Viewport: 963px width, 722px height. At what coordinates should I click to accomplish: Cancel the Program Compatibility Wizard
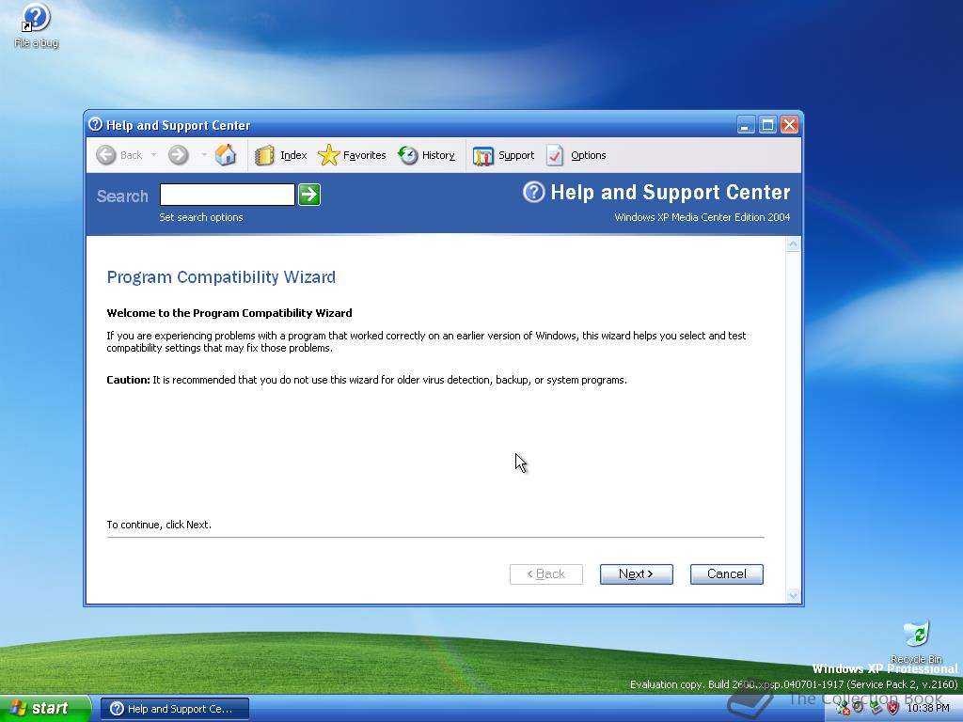tap(727, 574)
